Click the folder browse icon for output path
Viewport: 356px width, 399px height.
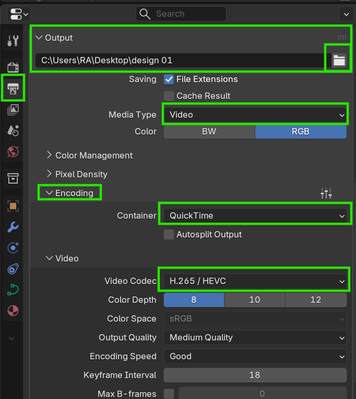(x=339, y=61)
